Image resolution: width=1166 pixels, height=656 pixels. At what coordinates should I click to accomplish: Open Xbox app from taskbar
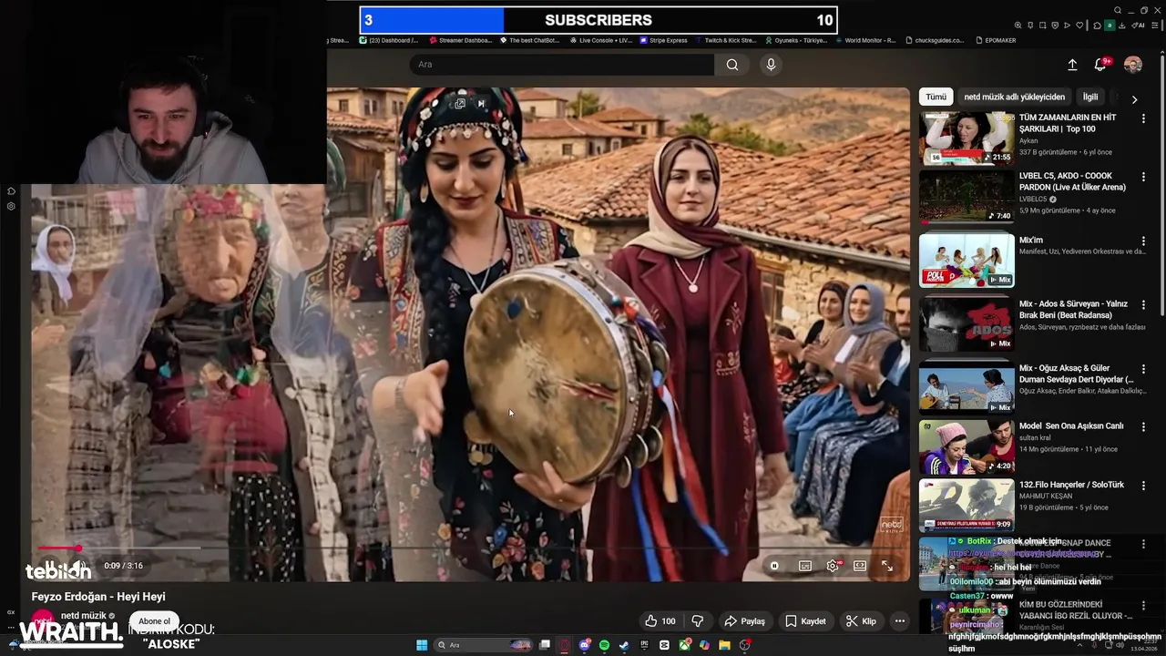(x=684, y=645)
